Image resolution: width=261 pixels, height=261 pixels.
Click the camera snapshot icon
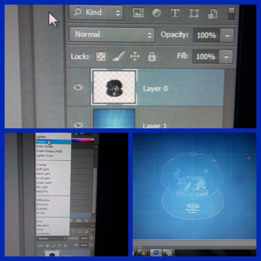click(79, 221)
